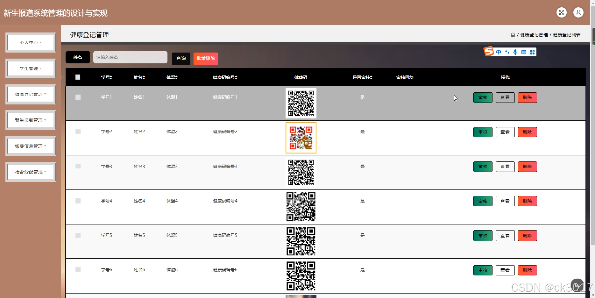Screen dimensions: 595x298
Task: Open the Sogou toolbox grid icon
Action: click(532, 52)
